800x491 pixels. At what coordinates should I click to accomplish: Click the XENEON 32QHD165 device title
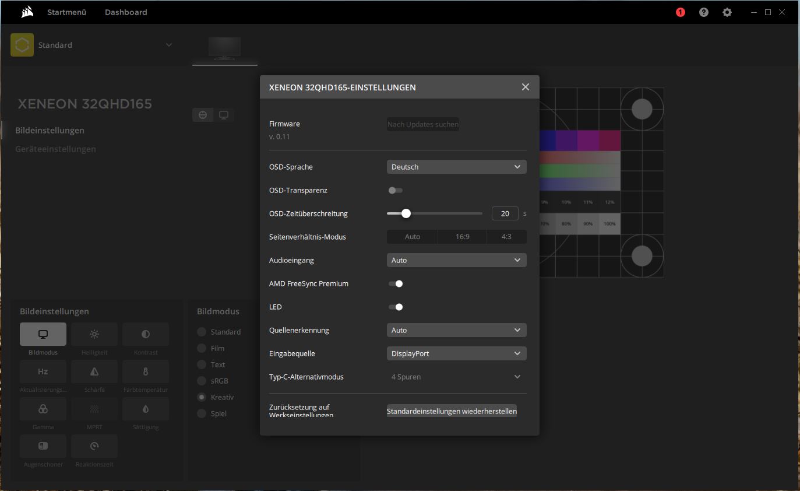point(85,104)
